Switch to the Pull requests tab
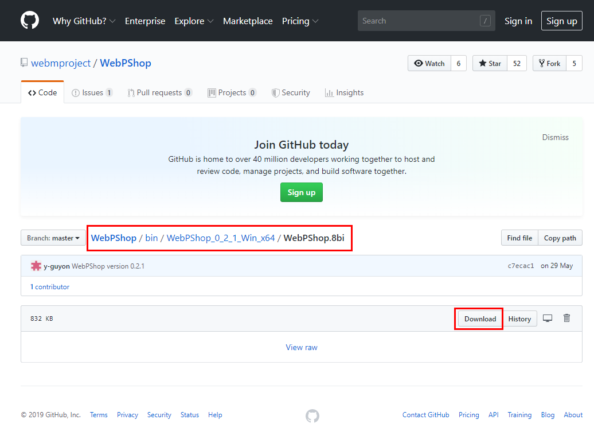Image resolution: width=594 pixels, height=435 pixels. [160, 92]
